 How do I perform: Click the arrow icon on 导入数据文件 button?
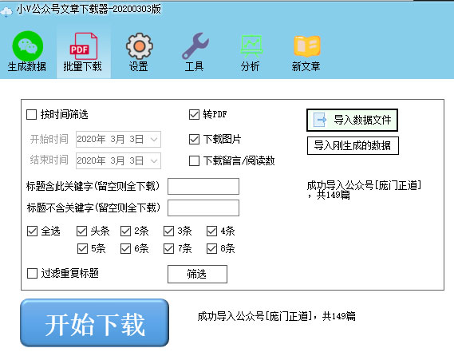(320, 120)
